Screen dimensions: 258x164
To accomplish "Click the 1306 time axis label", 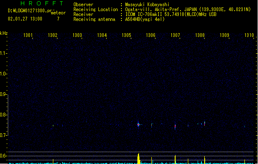I will click(x=151, y=35).
